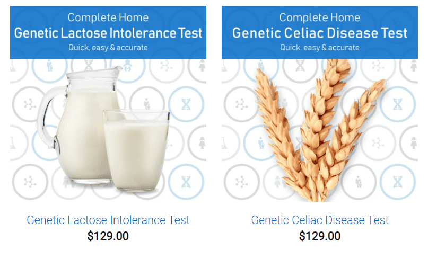Viewport: 428px width, 259px height.
Task: Click the blue banner heading Genetic Celiac Disease Test
Action: [x=320, y=33]
